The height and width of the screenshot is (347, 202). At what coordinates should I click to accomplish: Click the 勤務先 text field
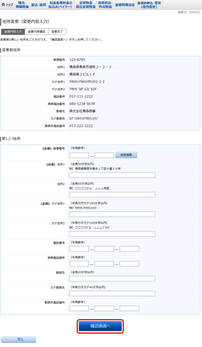click(x=112, y=279)
